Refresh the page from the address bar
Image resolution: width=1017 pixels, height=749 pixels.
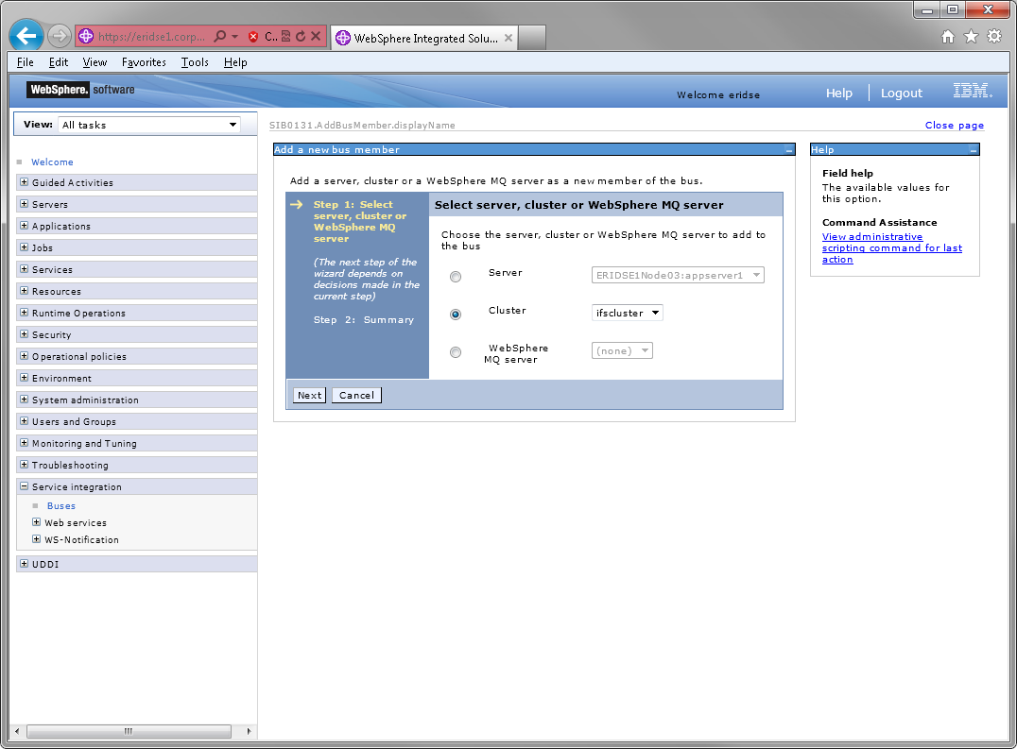(301, 36)
